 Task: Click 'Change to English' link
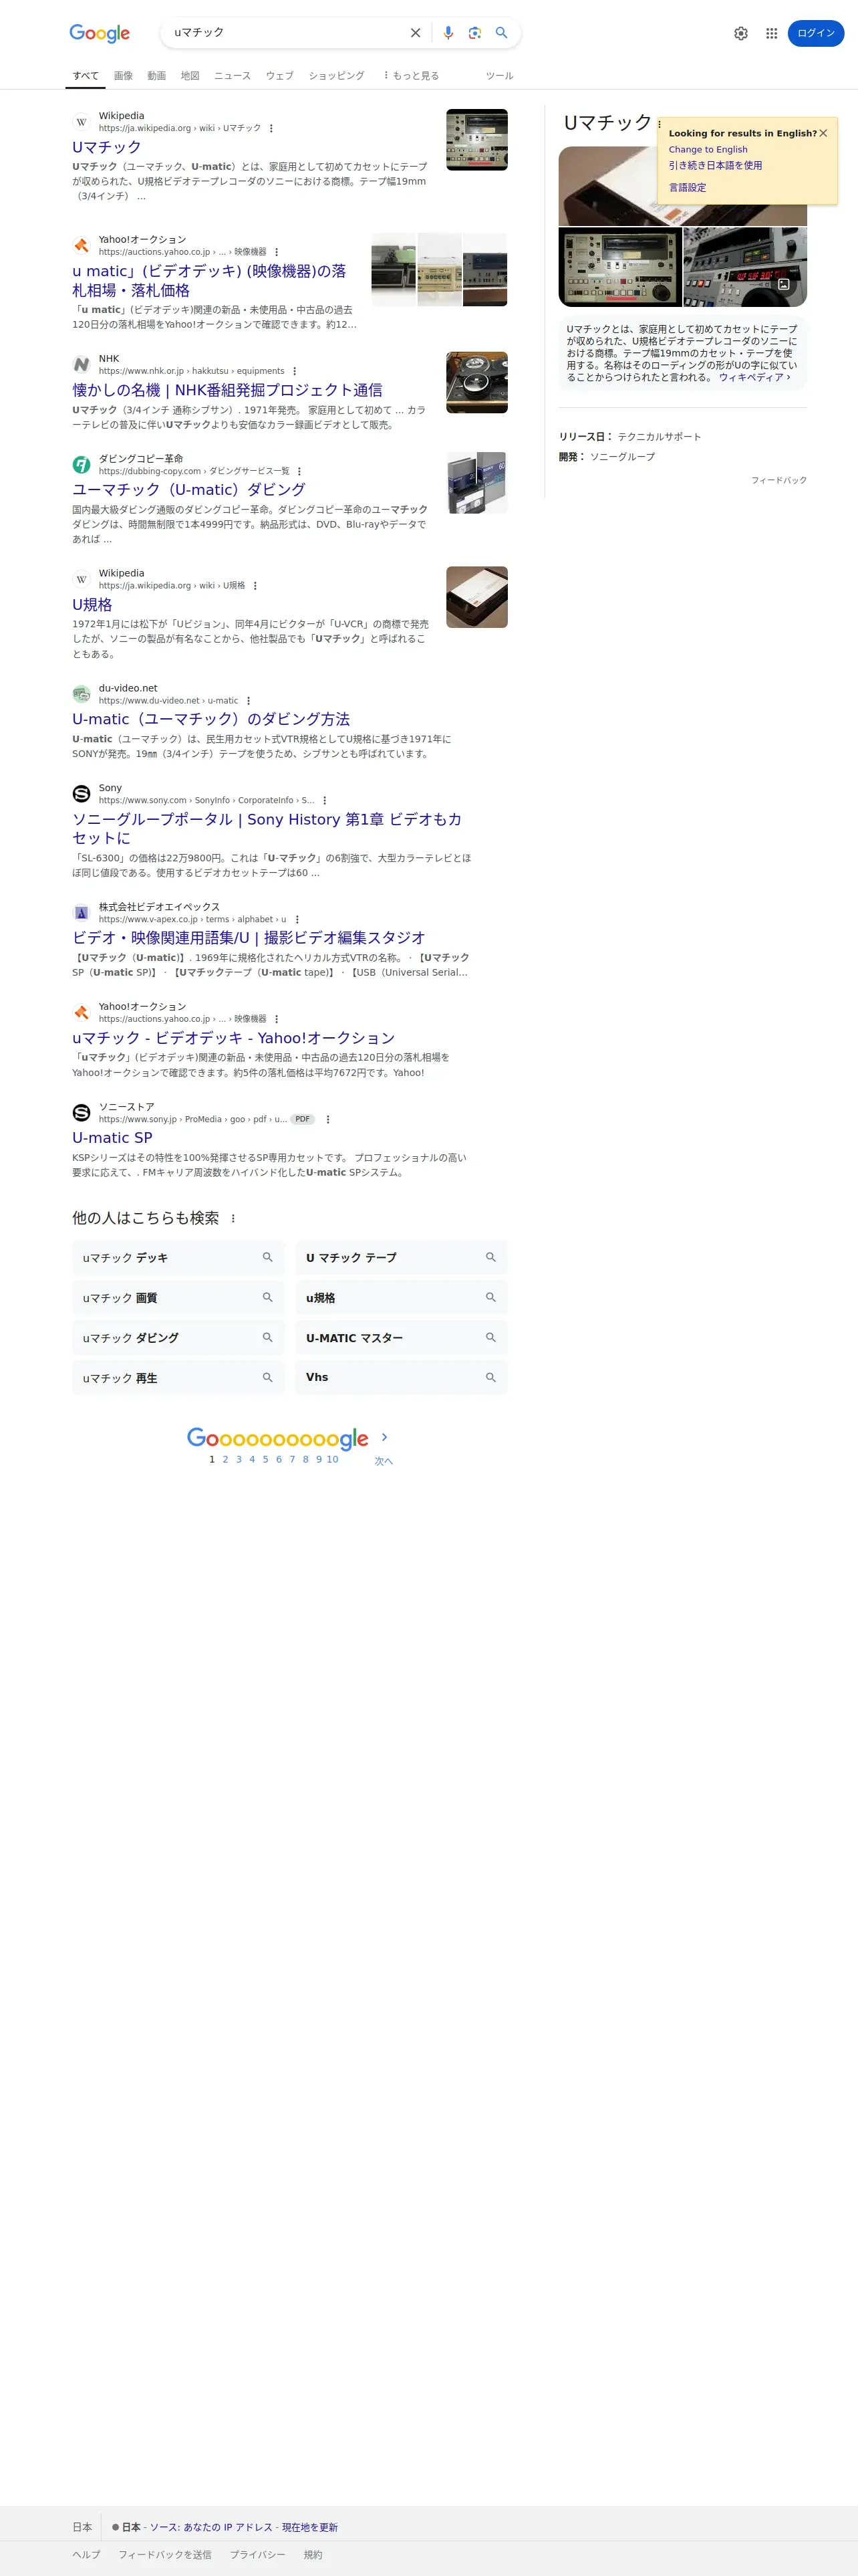(x=708, y=150)
